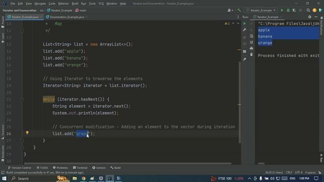
Task: Open TODO tool window
Action: (42, 168)
